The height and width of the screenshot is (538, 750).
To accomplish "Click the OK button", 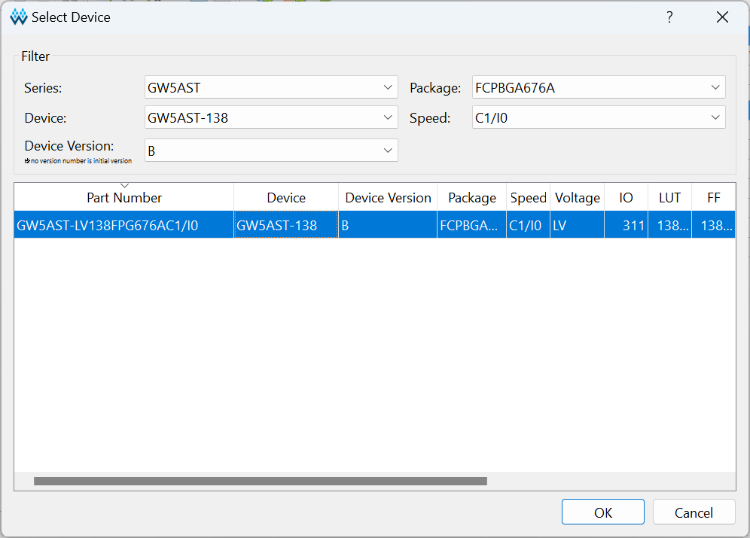I will pos(602,512).
